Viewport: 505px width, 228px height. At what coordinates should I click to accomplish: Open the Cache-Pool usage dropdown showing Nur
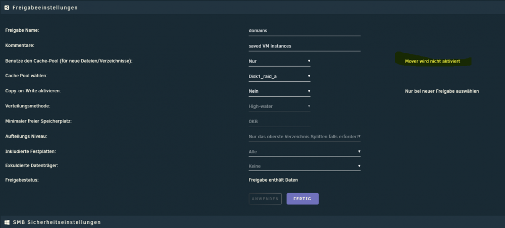coord(279,61)
